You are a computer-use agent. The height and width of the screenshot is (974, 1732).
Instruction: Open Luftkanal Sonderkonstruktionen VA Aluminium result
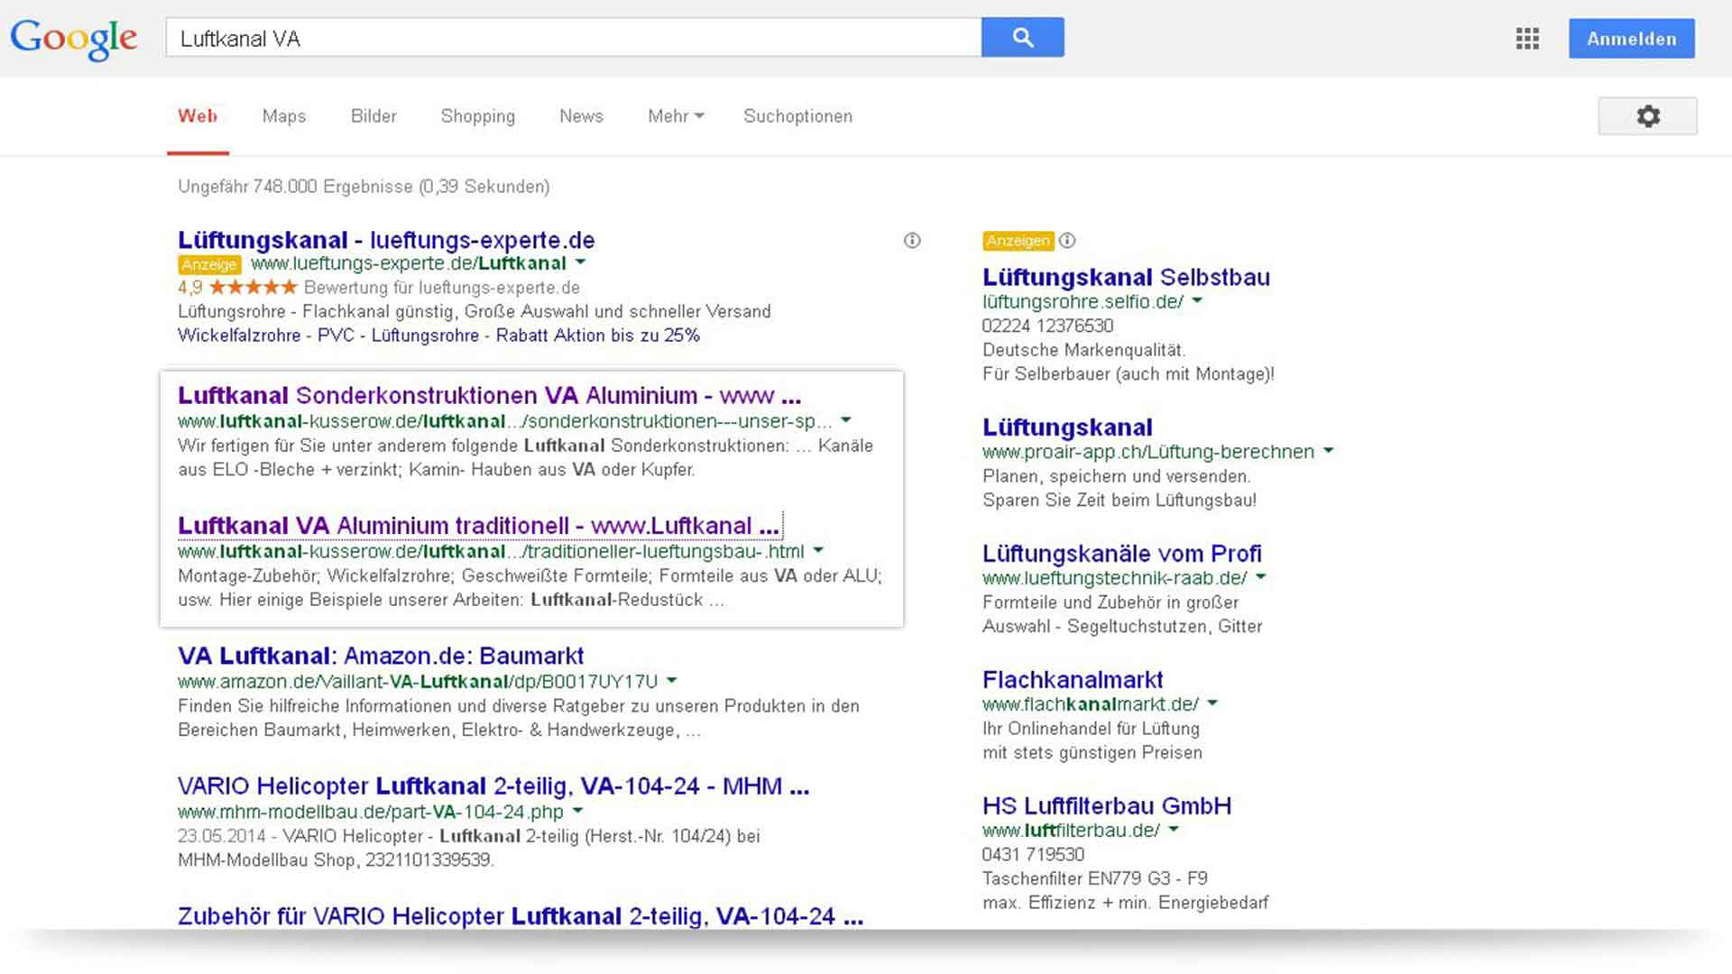[x=489, y=396]
